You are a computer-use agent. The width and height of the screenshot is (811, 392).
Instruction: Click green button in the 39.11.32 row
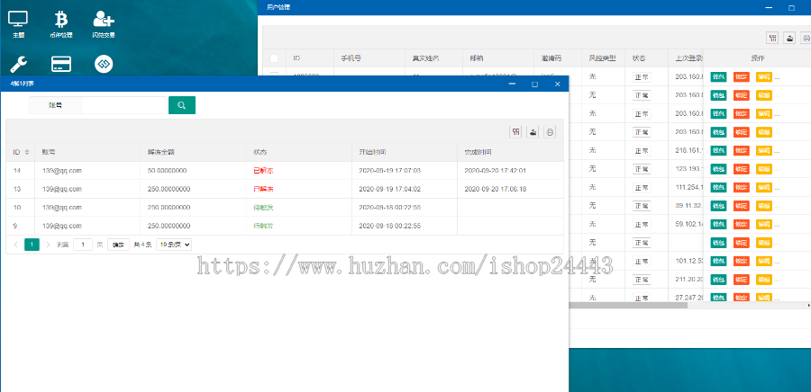(718, 206)
